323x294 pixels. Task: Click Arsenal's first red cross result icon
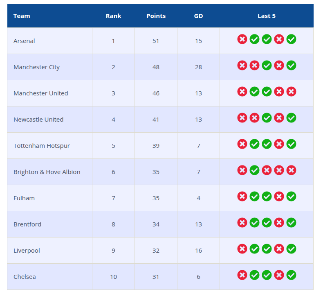coord(242,39)
